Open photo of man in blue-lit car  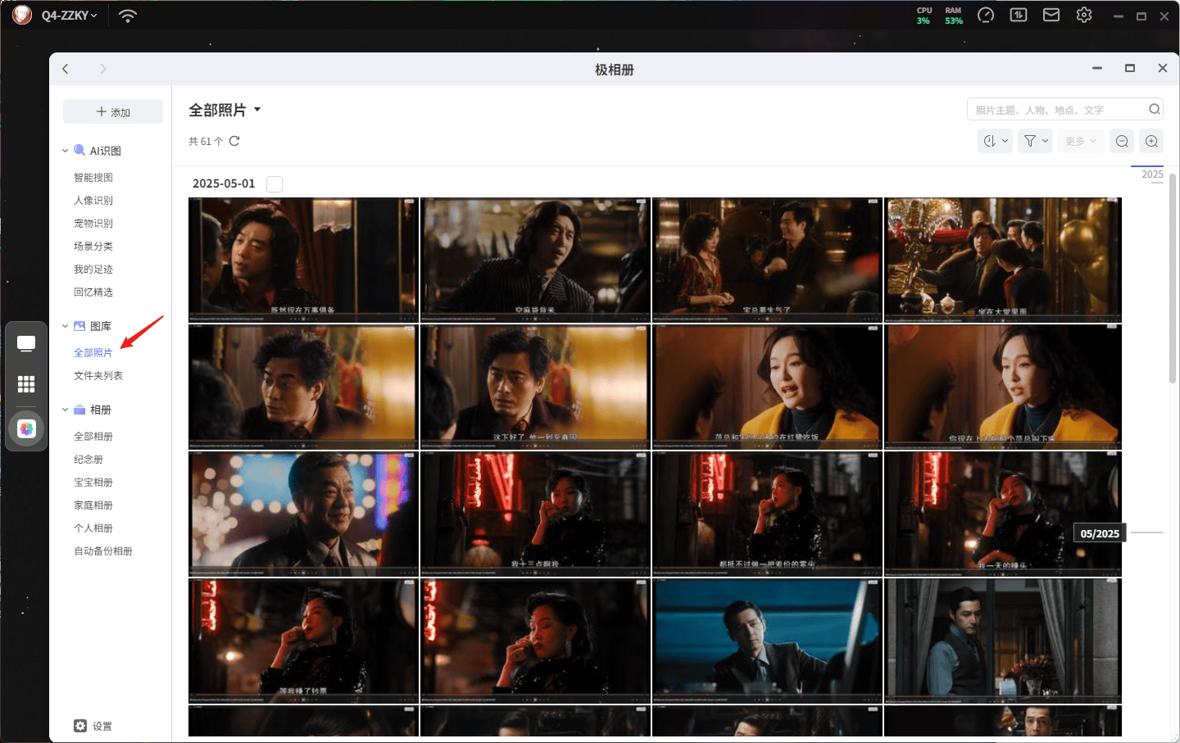coord(767,641)
